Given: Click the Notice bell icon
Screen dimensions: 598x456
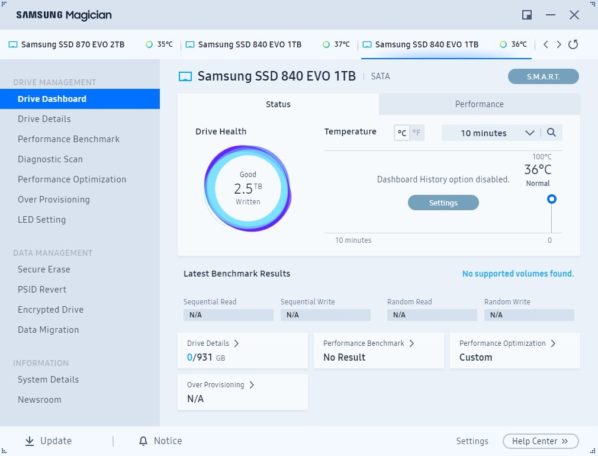Looking at the screenshot, I should pos(143,441).
